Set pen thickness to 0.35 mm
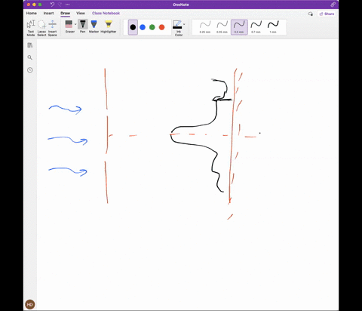The height and width of the screenshot is (311, 362). pos(222,27)
